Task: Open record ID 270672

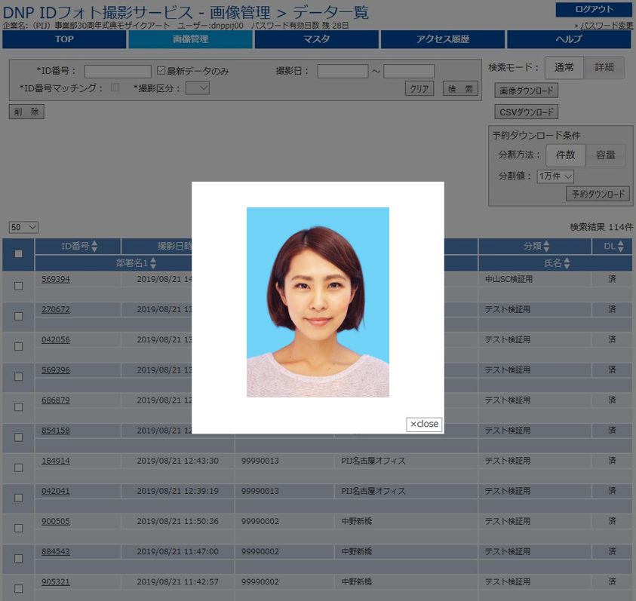Action: point(56,309)
